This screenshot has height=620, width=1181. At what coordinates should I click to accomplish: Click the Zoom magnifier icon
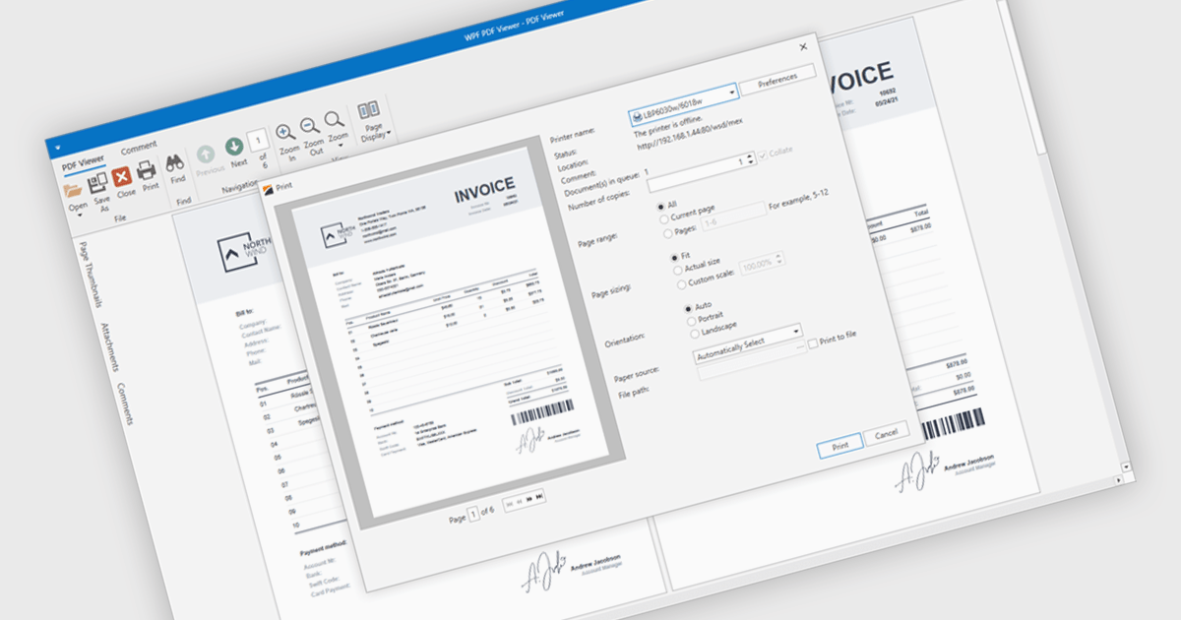pyautogui.click(x=334, y=119)
